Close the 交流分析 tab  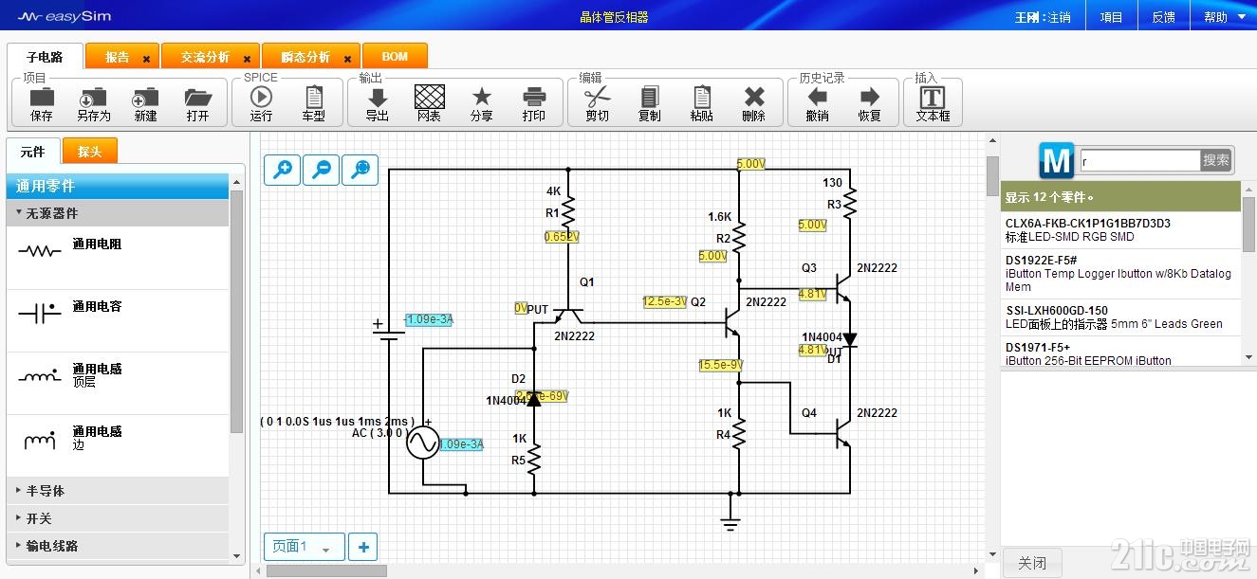point(247,59)
